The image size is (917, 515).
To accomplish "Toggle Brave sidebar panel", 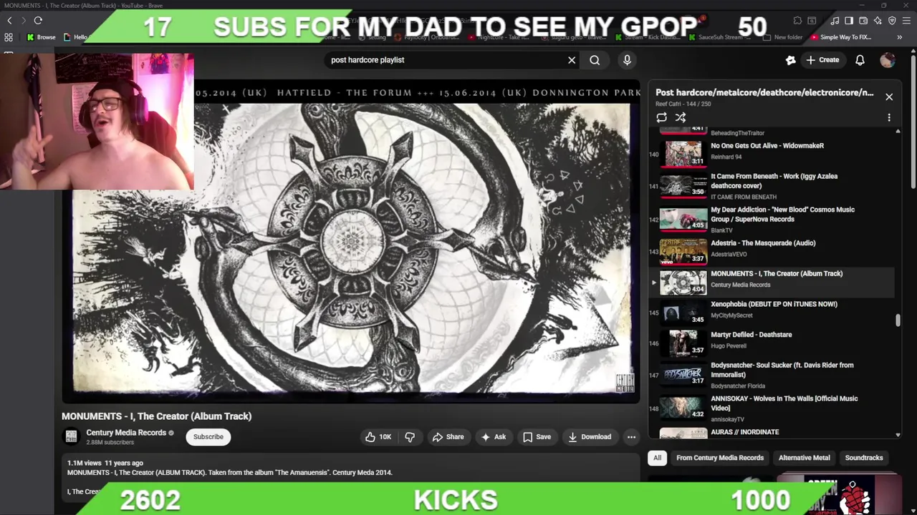I will click(x=849, y=21).
